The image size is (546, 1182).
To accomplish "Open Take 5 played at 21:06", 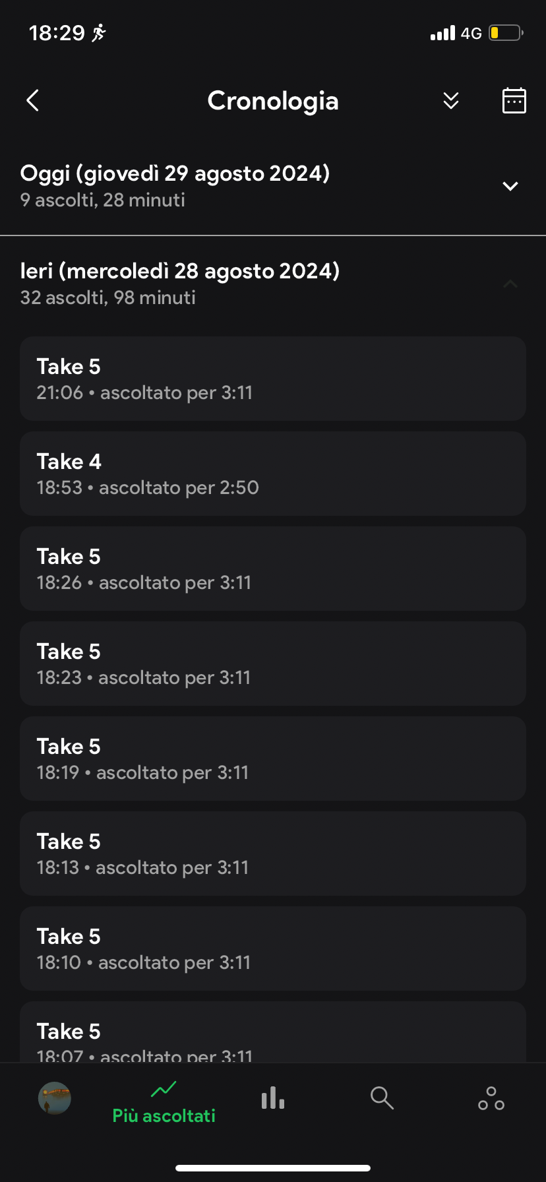I will (273, 379).
